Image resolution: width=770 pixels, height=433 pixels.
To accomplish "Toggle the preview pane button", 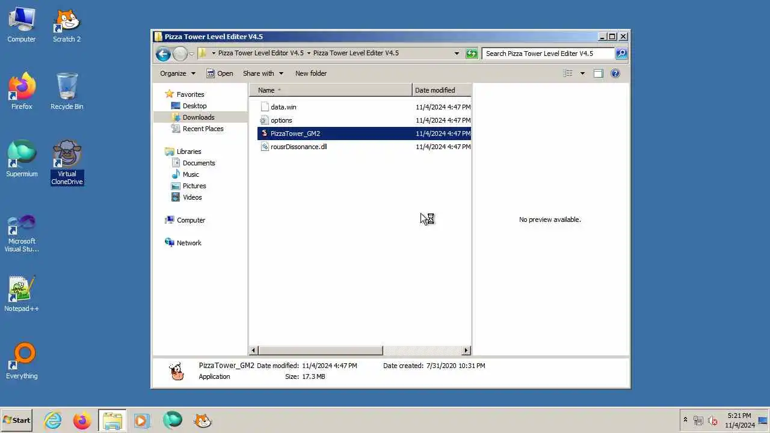I will 598,73.
